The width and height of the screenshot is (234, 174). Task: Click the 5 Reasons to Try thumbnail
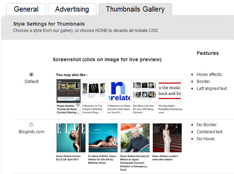tap(94, 91)
